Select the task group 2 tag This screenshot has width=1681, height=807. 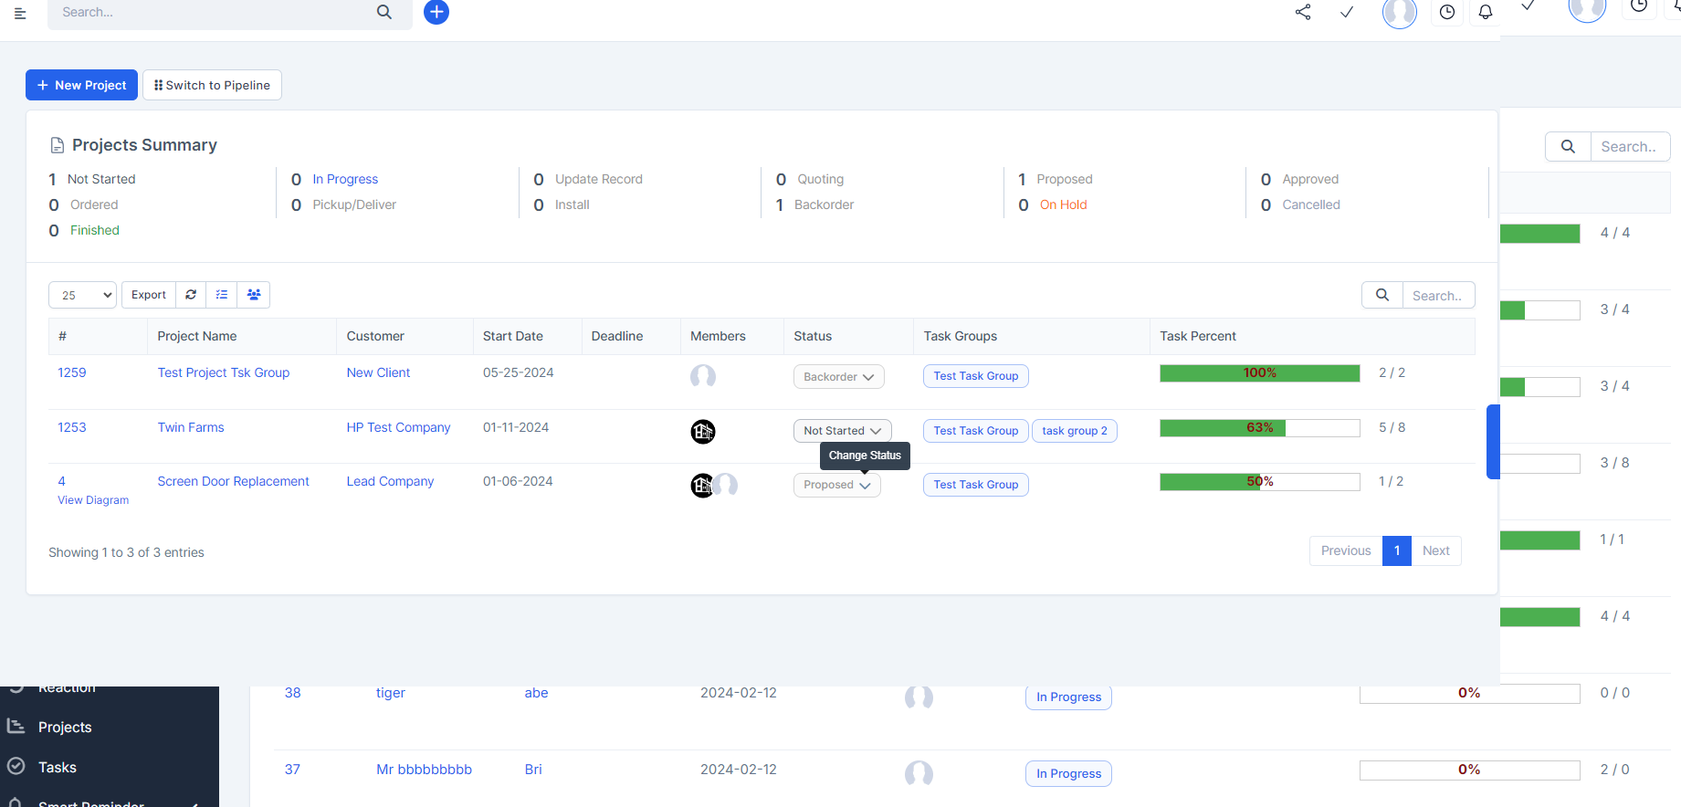point(1074,431)
